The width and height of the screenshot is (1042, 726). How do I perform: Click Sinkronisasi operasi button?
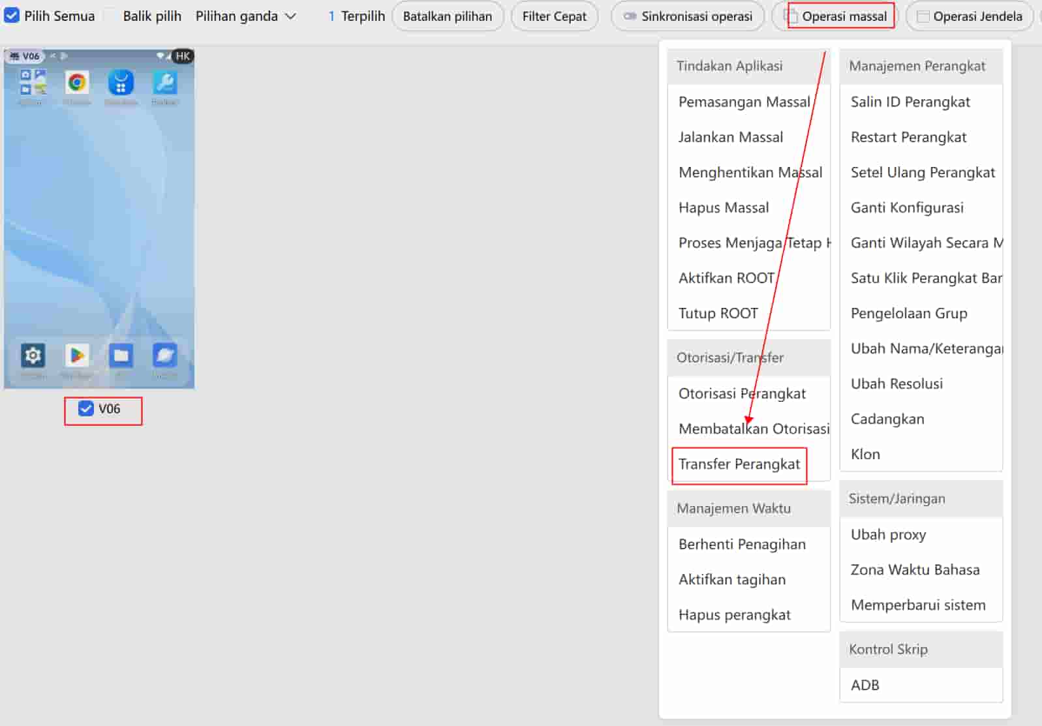(x=688, y=16)
